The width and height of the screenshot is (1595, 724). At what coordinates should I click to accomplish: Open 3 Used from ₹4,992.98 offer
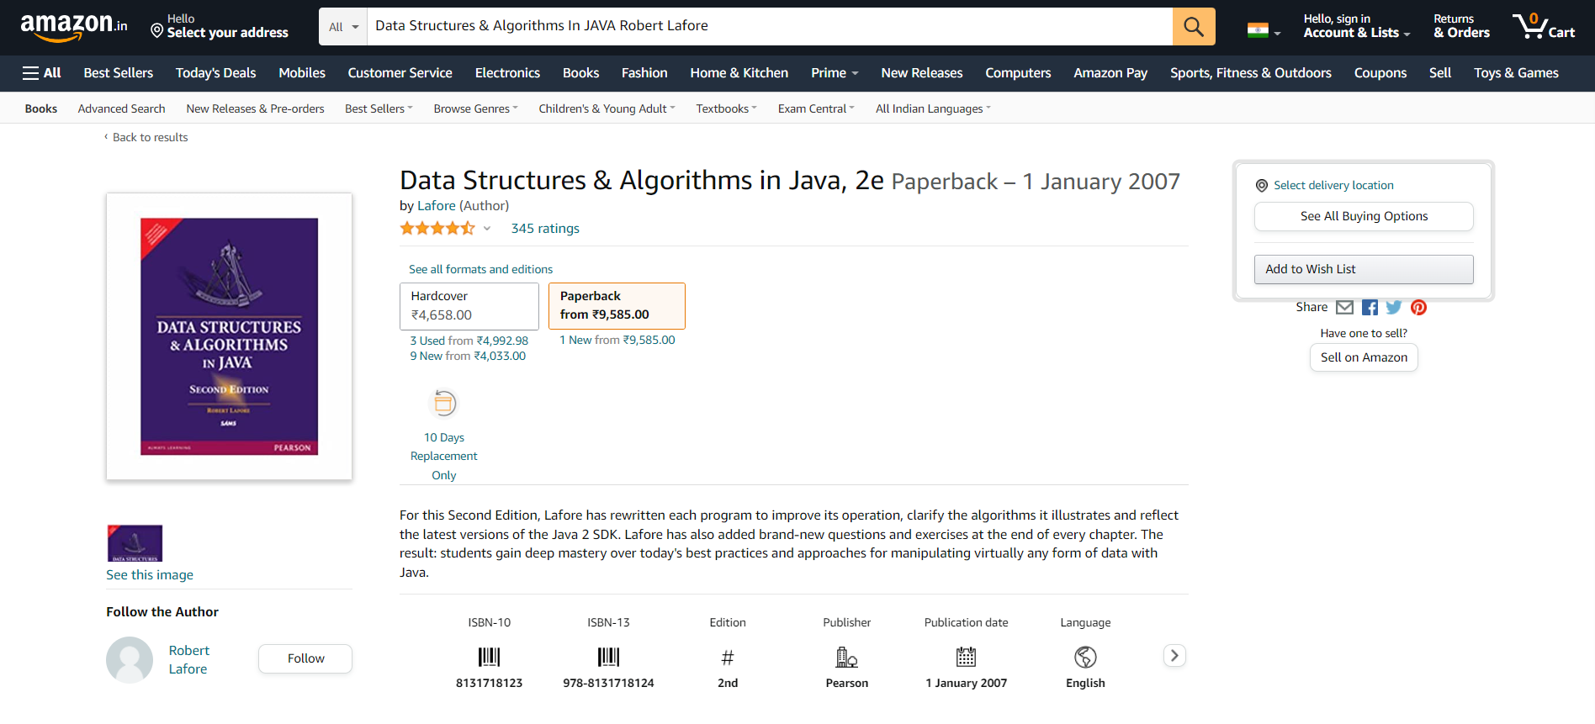[x=469, y=341]
